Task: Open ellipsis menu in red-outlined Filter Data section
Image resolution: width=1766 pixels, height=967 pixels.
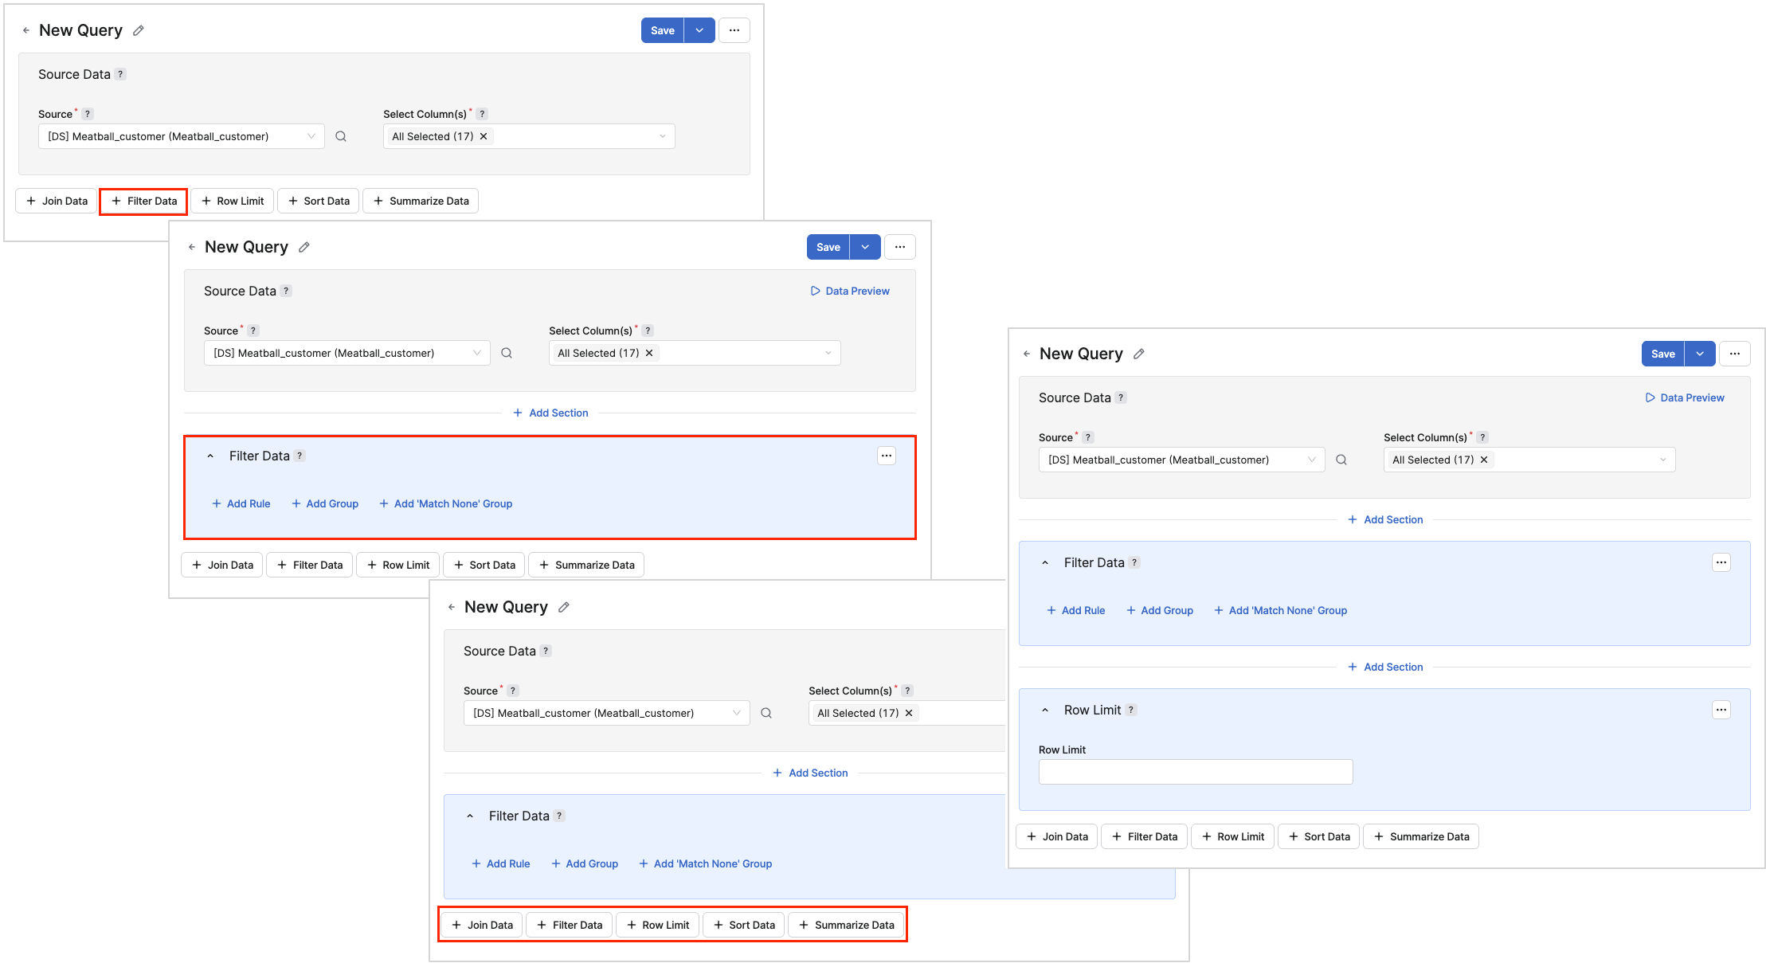Action: pos(886,456)
